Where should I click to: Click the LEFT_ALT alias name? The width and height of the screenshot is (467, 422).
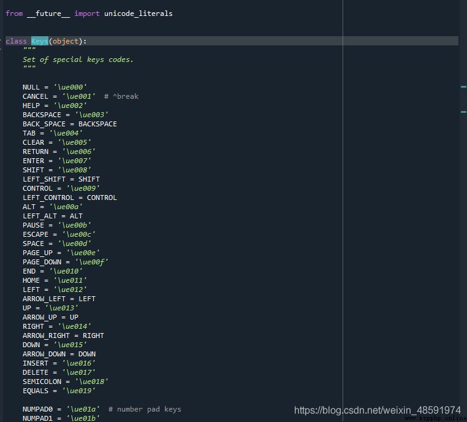click(x=40, y=216)
